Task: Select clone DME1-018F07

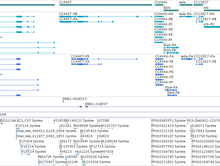Action: pos(152,107)
